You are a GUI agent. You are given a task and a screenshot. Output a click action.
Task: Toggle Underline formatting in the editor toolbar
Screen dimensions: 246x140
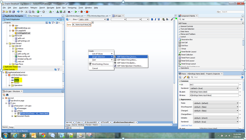[x=159, y=19]
